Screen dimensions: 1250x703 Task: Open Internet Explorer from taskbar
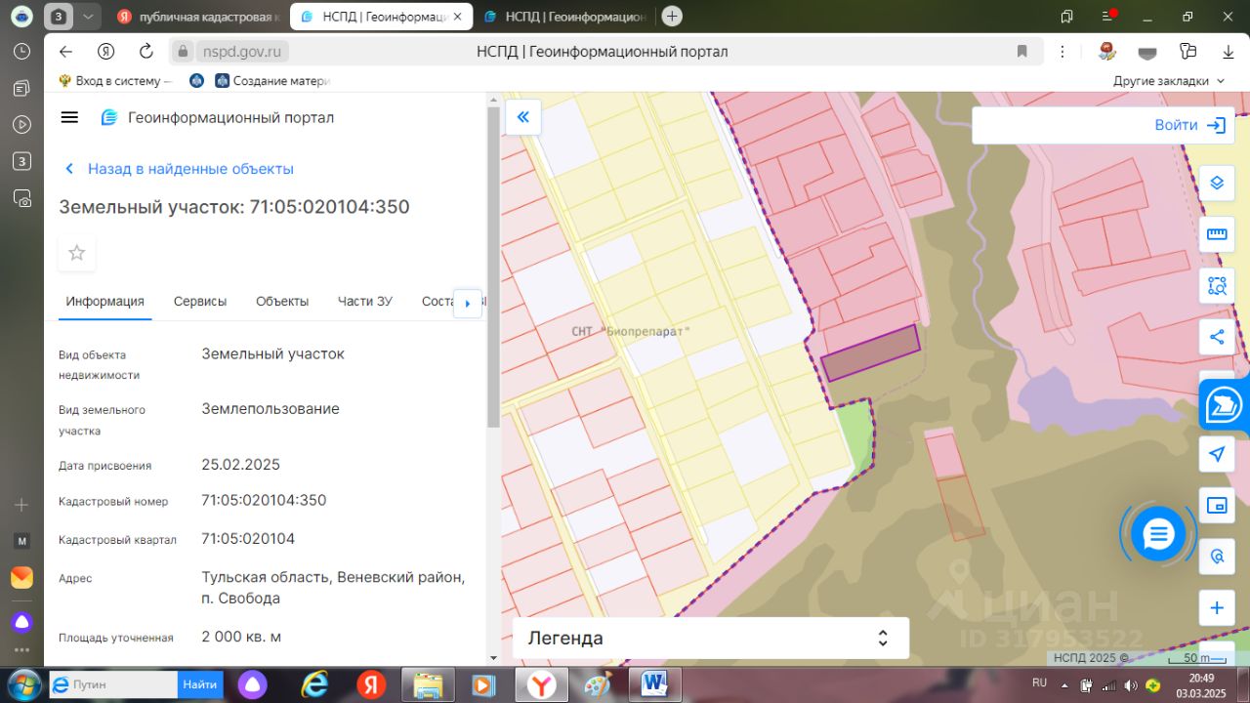click(314, 684)
